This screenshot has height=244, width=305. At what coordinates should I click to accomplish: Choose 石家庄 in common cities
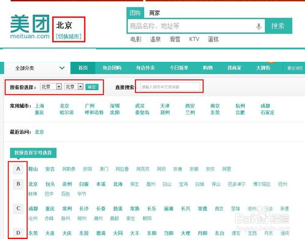(267, 112)
